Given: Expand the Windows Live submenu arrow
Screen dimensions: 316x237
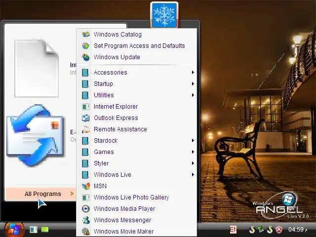Looking at the screenshot, I should [193, 175].
